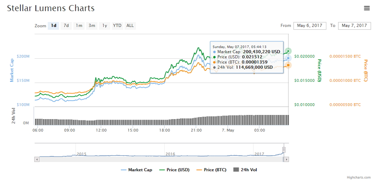Select the 3m zoom range
The image size is (379, 183).
point(92,26)
